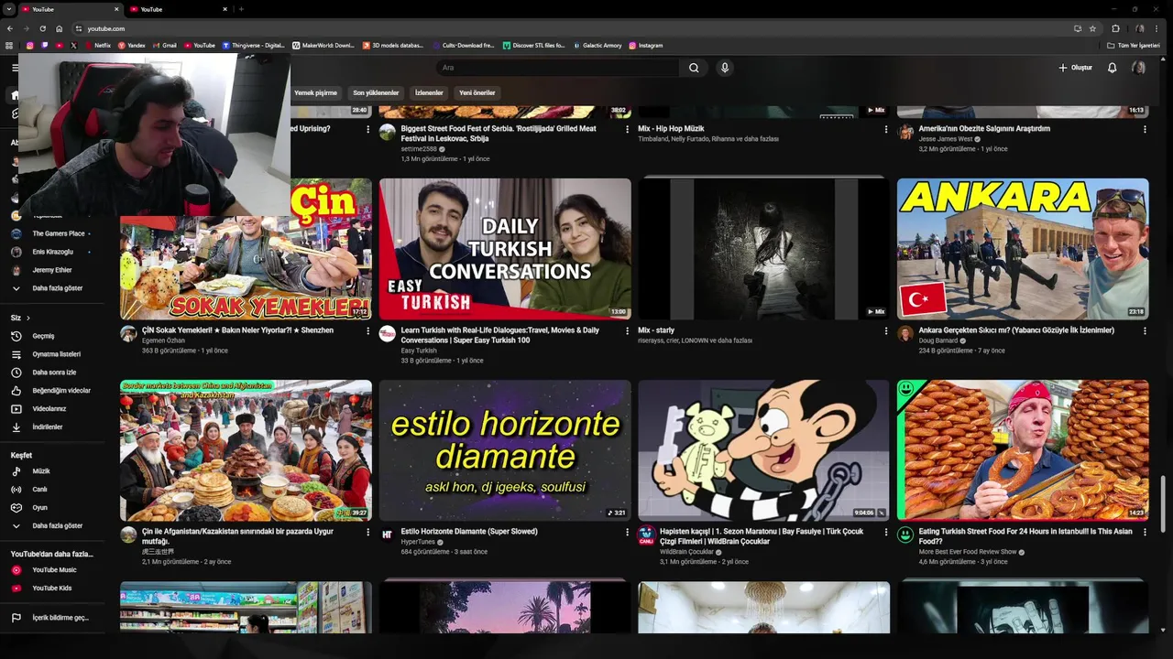Image resolution: width=1173 pixels, height=659 pixels.
Task: Open the tab search dropdown arrow
Action: [8, 9]
